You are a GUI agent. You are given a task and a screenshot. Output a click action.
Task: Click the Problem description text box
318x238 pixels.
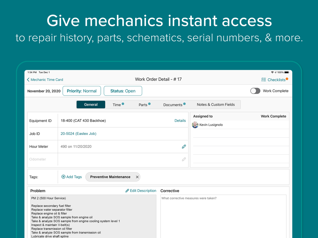click(x=93, y=216)
